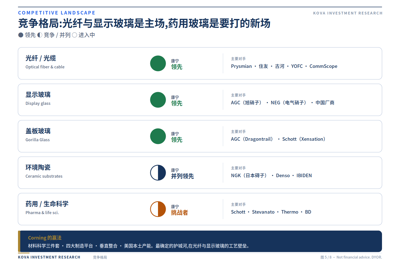Click 康宁 in the 环境陶瓷 row
This screenshot has height=267, width=400.
click(175, 170)
